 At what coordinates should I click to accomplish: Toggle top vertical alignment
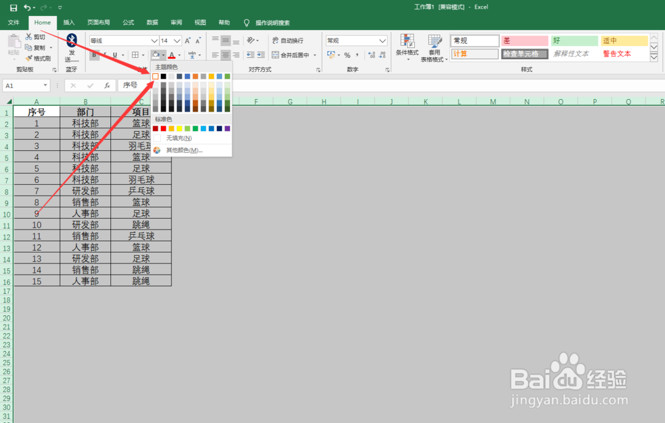tap(215, 41)
